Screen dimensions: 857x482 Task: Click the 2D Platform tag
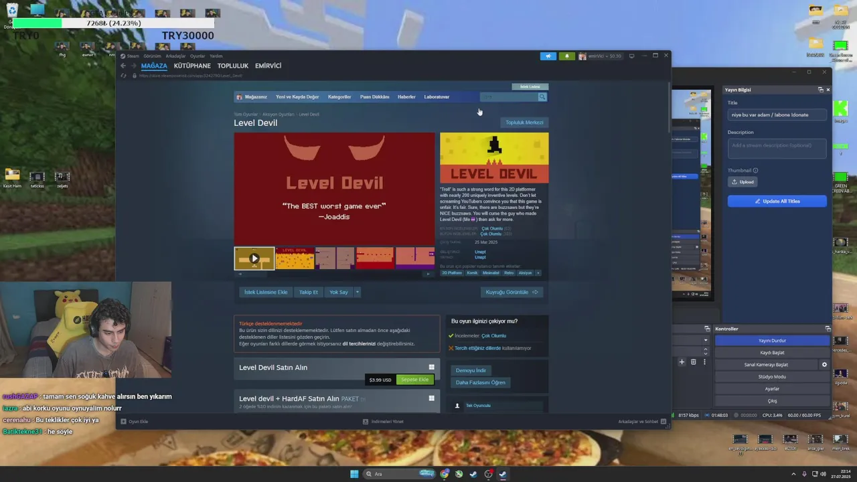452,272
